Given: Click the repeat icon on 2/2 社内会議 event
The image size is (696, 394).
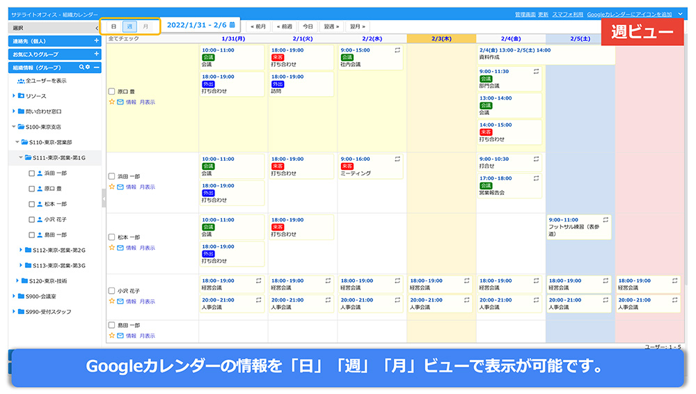Looking at the screenshot, I should pos(397,50).
